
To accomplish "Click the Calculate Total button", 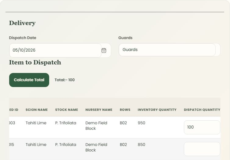I will [29, 80].
